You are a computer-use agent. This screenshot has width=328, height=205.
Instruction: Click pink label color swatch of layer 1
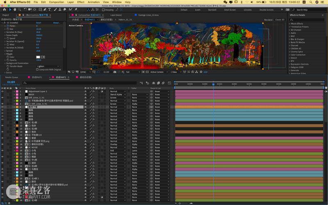(17, 91)
